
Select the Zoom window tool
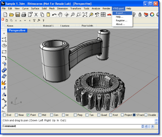(79, 15)
